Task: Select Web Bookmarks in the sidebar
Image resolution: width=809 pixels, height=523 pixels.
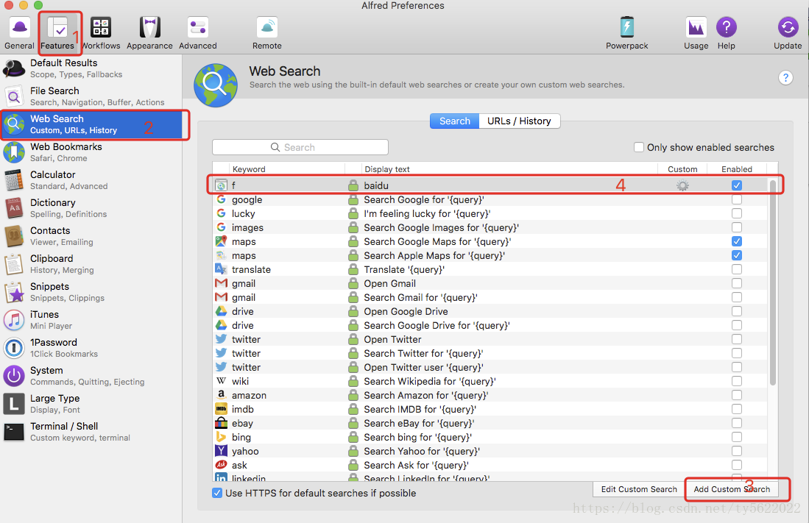Action: (x=91, y=152)
